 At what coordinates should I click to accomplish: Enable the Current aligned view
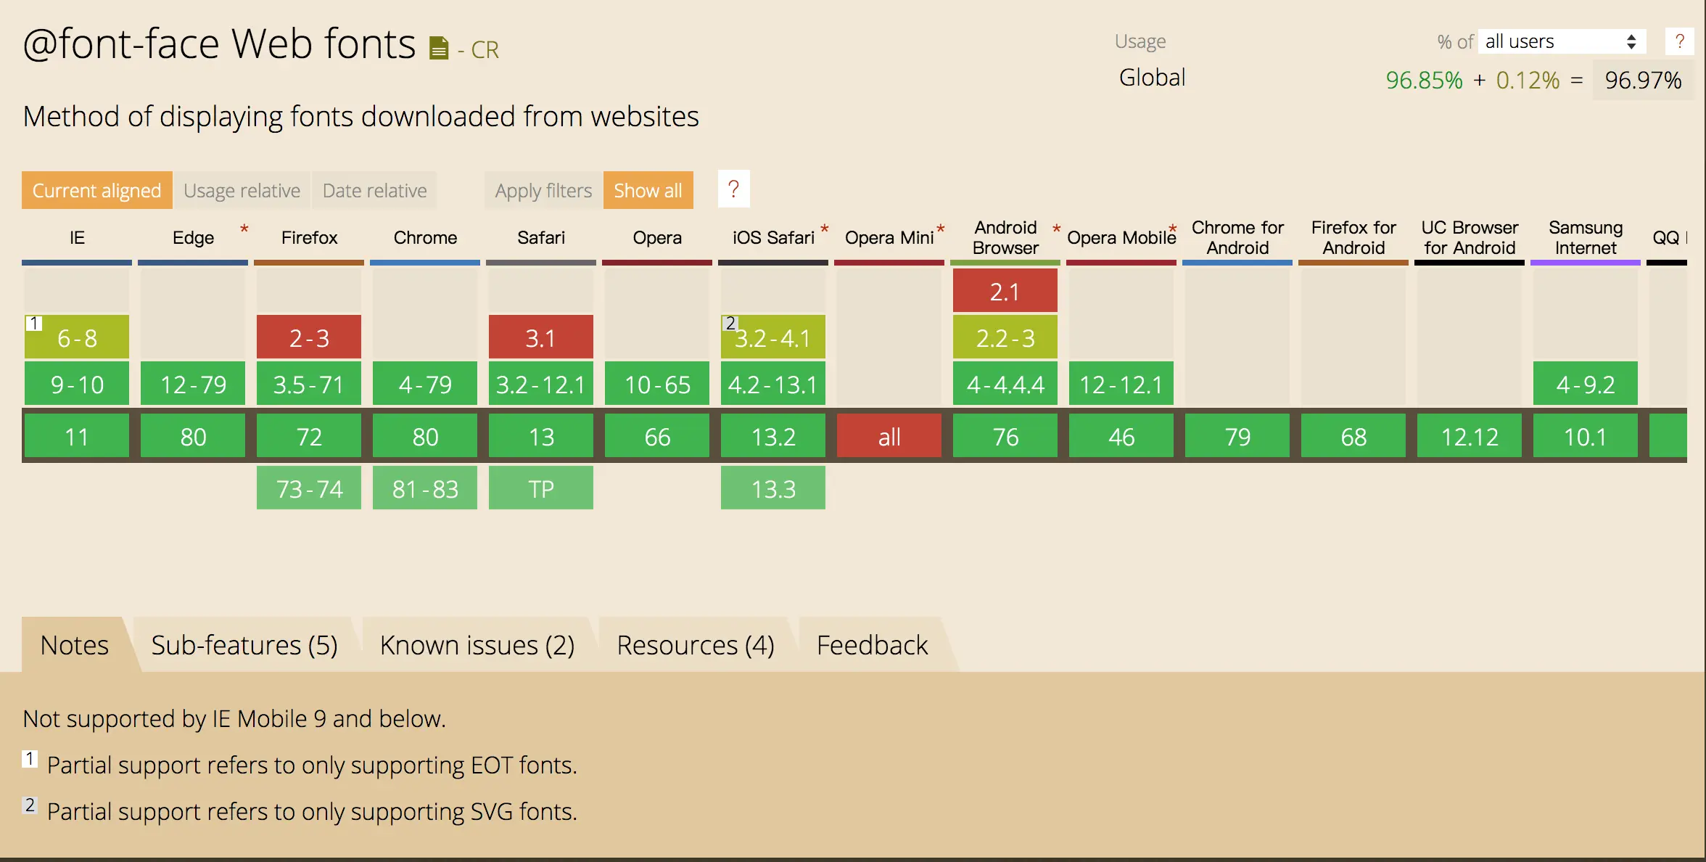click(x=96, y=190)
